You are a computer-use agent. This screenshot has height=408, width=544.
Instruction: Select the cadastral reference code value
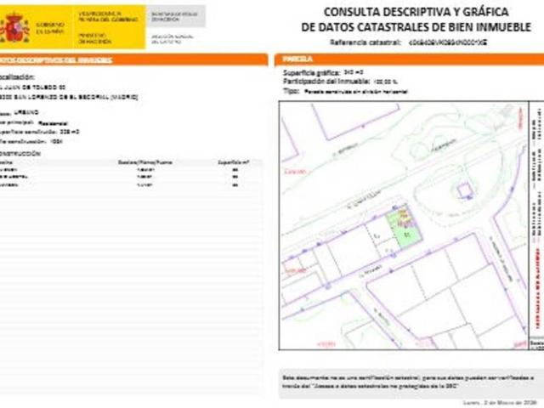tap(448, 42)
